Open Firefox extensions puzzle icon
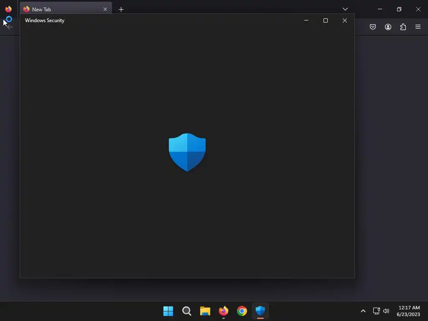This screenshot has width=428, height=321. (403, 27)
